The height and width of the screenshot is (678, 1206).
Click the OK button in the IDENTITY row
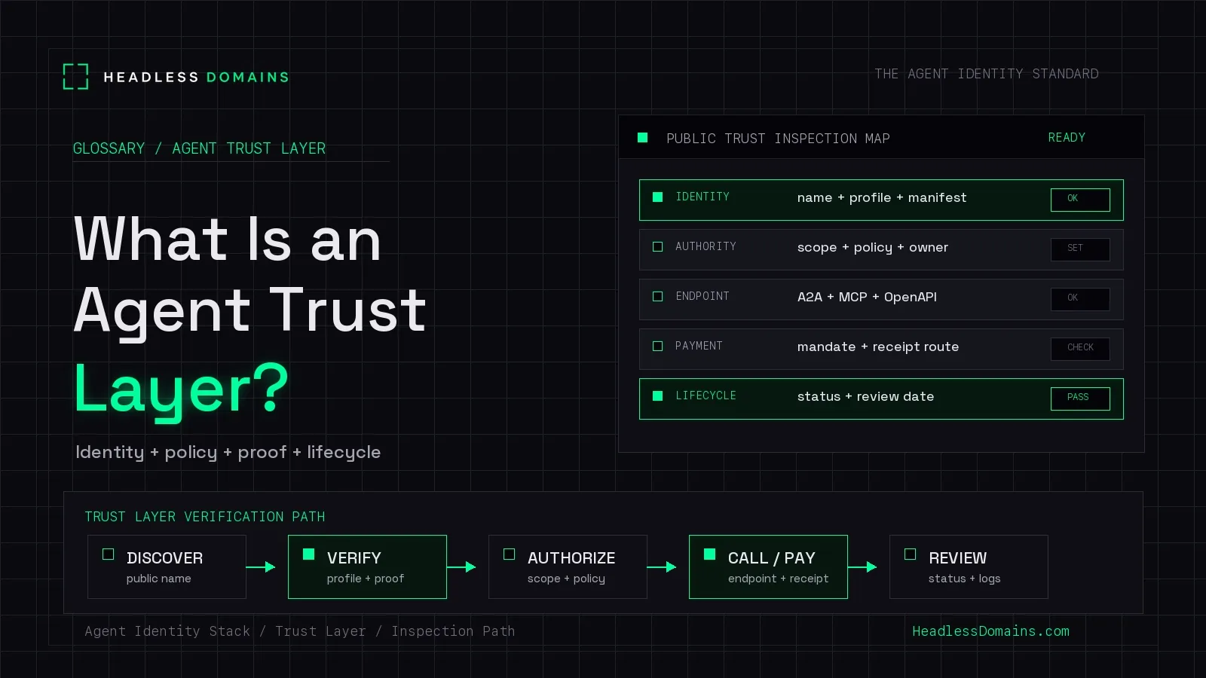click(x=1080, y=200)
